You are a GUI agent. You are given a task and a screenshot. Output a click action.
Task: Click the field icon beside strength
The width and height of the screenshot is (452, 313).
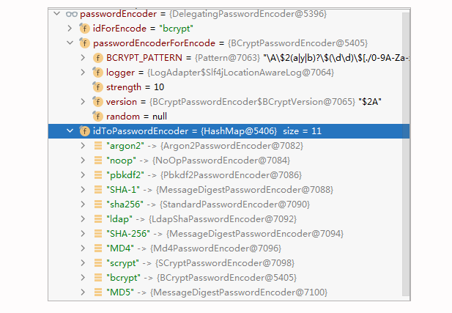97,86
